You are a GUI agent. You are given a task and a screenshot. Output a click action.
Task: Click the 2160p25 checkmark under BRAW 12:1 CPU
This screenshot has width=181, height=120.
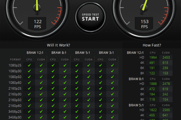click(29, 88)
